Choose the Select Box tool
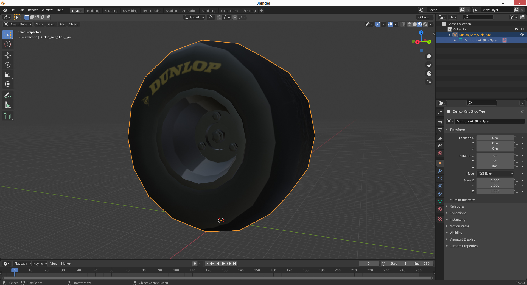This screenshot has height=285, width=527. [8, 35]
